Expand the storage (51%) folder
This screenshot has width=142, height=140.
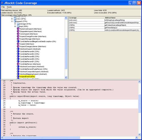point(15,24)
